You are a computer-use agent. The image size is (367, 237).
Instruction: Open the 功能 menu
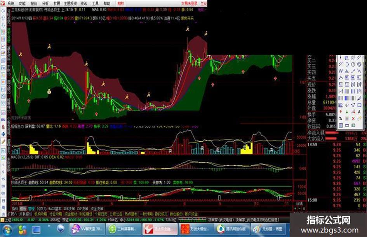(x=22, y=4)
